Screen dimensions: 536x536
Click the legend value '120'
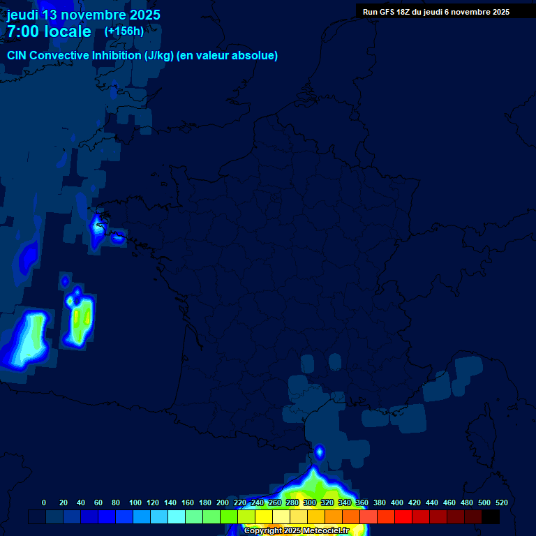153,502
